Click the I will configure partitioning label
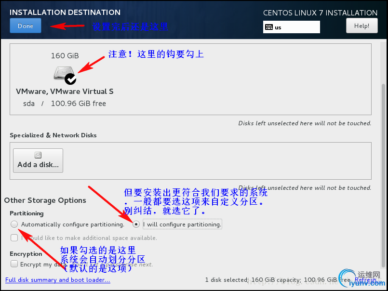 coord(182,225)
